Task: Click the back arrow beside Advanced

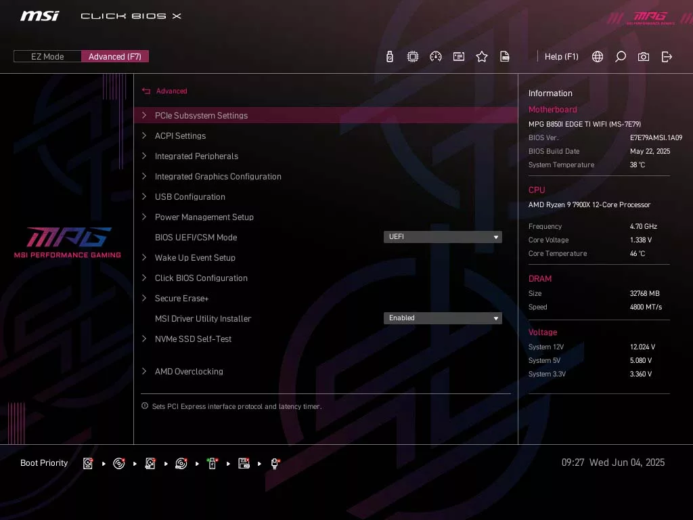Action: click(146, 91)
